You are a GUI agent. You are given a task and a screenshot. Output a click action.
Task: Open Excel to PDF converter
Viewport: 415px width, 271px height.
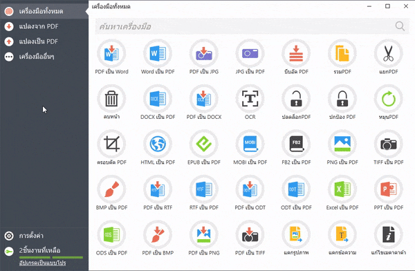pos(342,189)
